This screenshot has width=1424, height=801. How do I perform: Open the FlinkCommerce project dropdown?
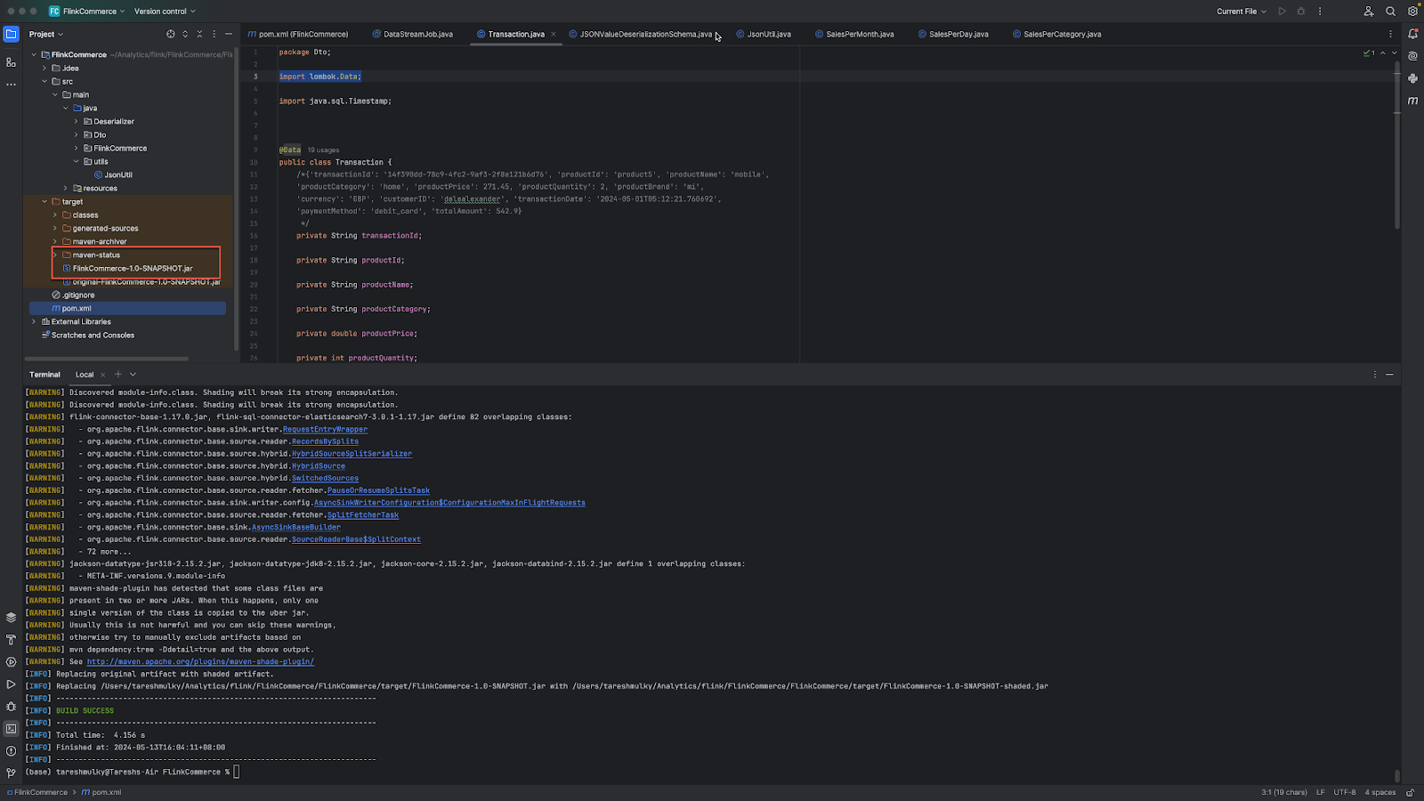click(x=86, y=12)
